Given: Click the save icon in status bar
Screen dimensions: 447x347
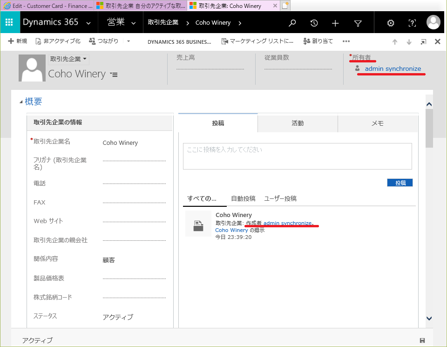Looking at the screenshot, I should [x=422, y=340].
